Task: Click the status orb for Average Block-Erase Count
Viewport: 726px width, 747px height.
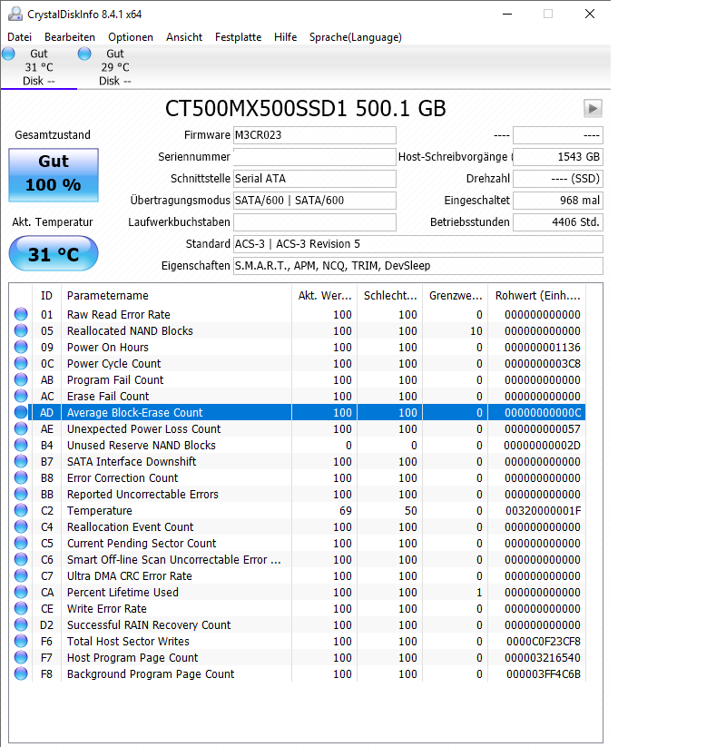Action: (21, 412)
